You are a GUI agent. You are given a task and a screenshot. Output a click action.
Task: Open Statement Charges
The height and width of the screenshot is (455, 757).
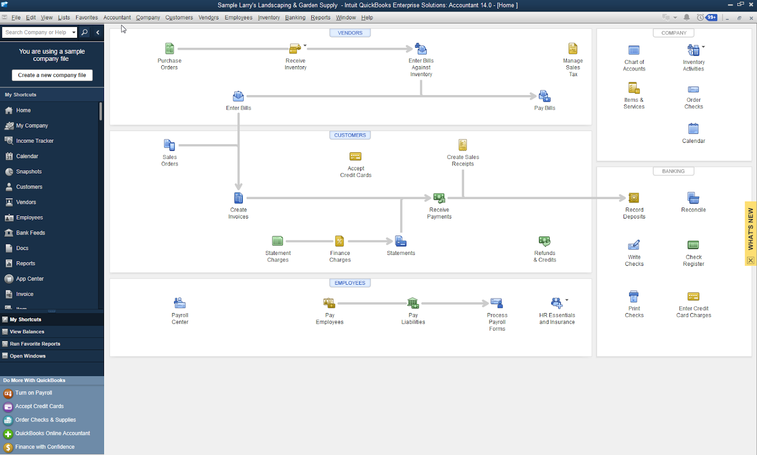click(278, 241)
